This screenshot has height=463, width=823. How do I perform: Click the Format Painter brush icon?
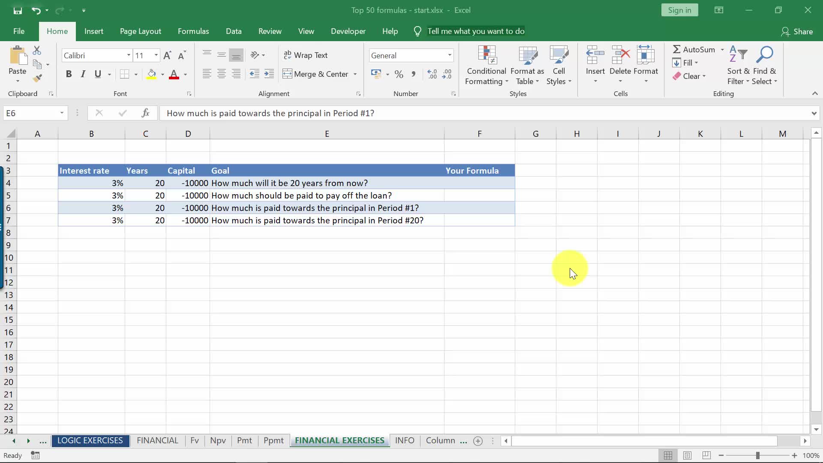coord(37,78)
